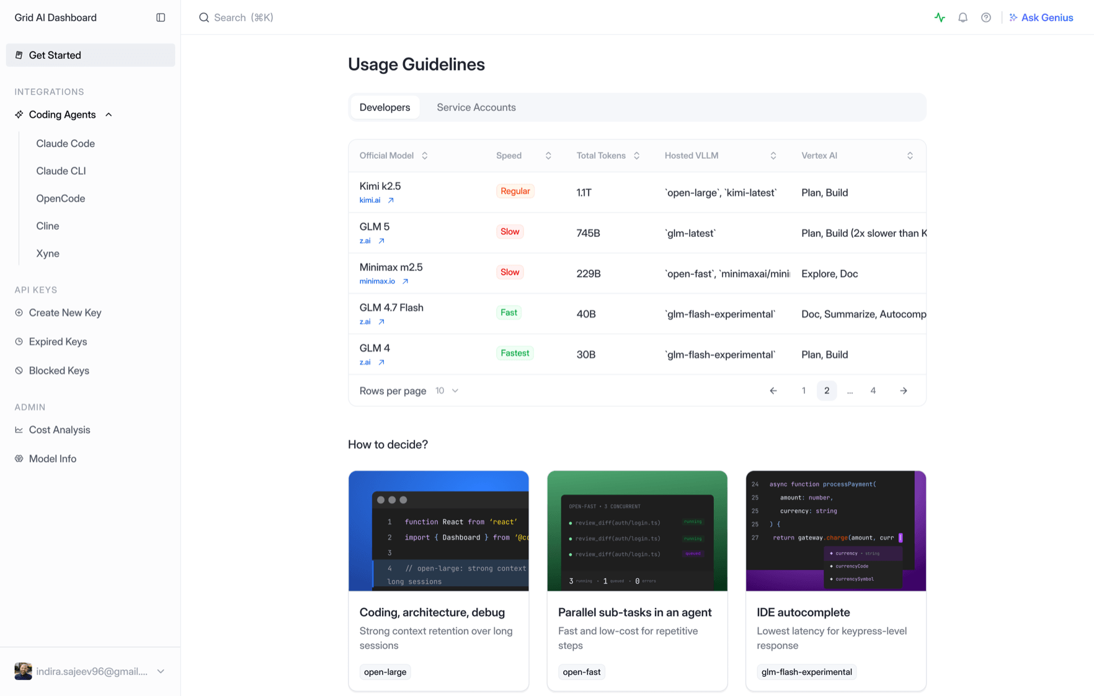This screenshot has width=1094, height=696.
Task: Open Claude Code in sidebar
Action: coord(65,143)
